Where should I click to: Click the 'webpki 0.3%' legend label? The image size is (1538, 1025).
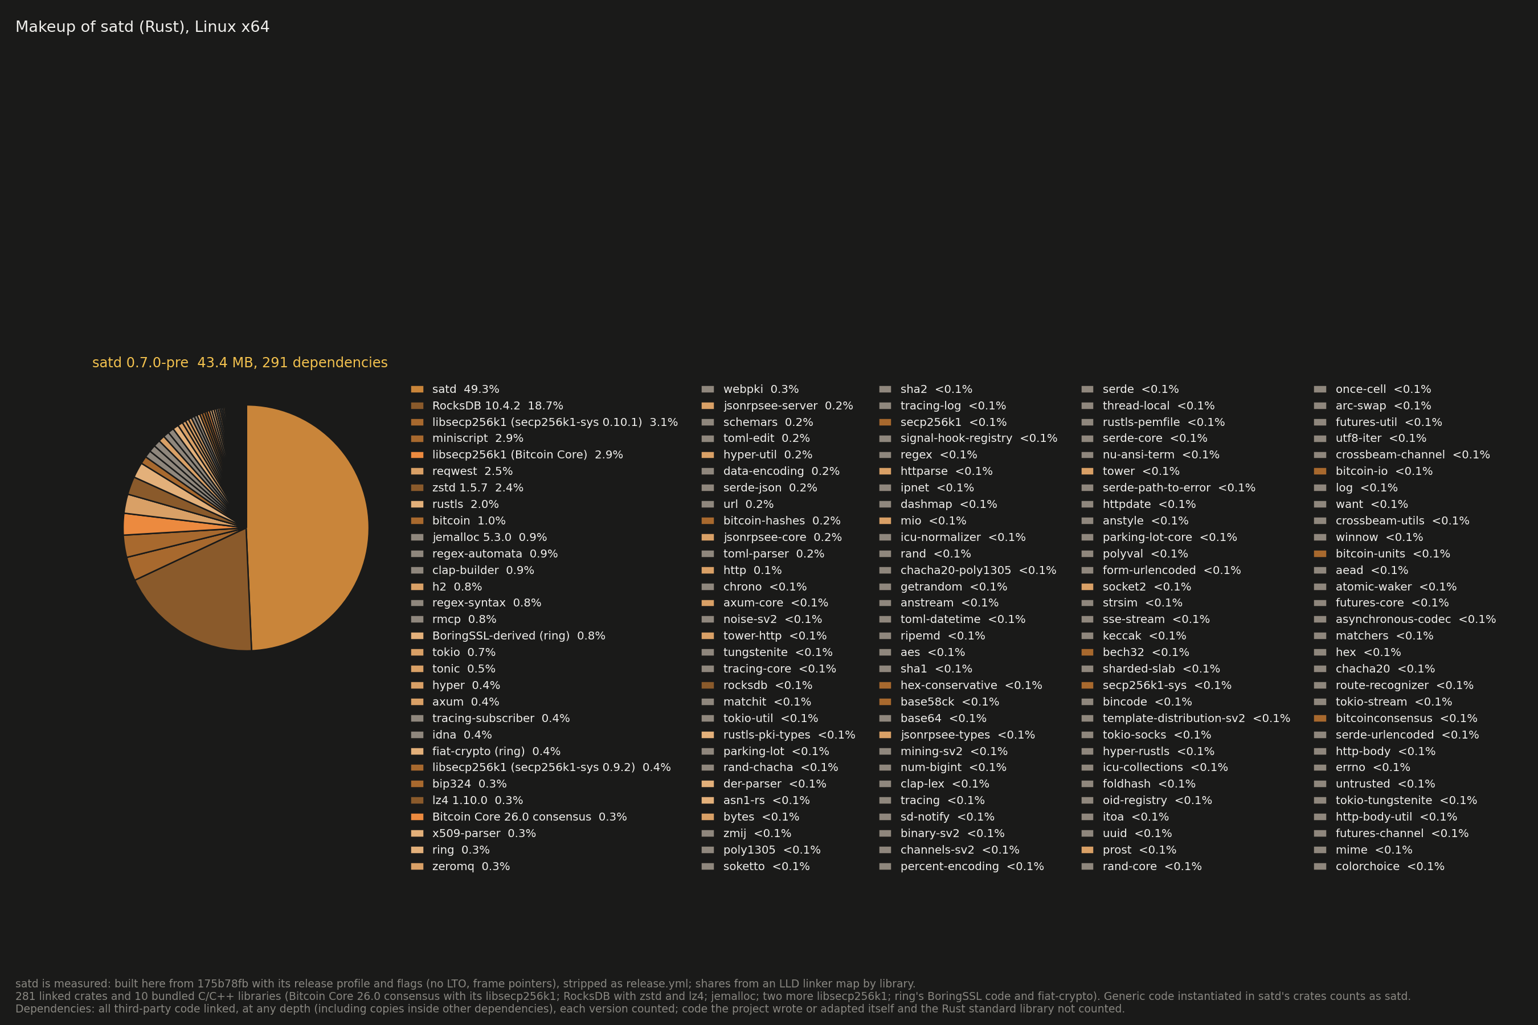(x=761, y=389)
